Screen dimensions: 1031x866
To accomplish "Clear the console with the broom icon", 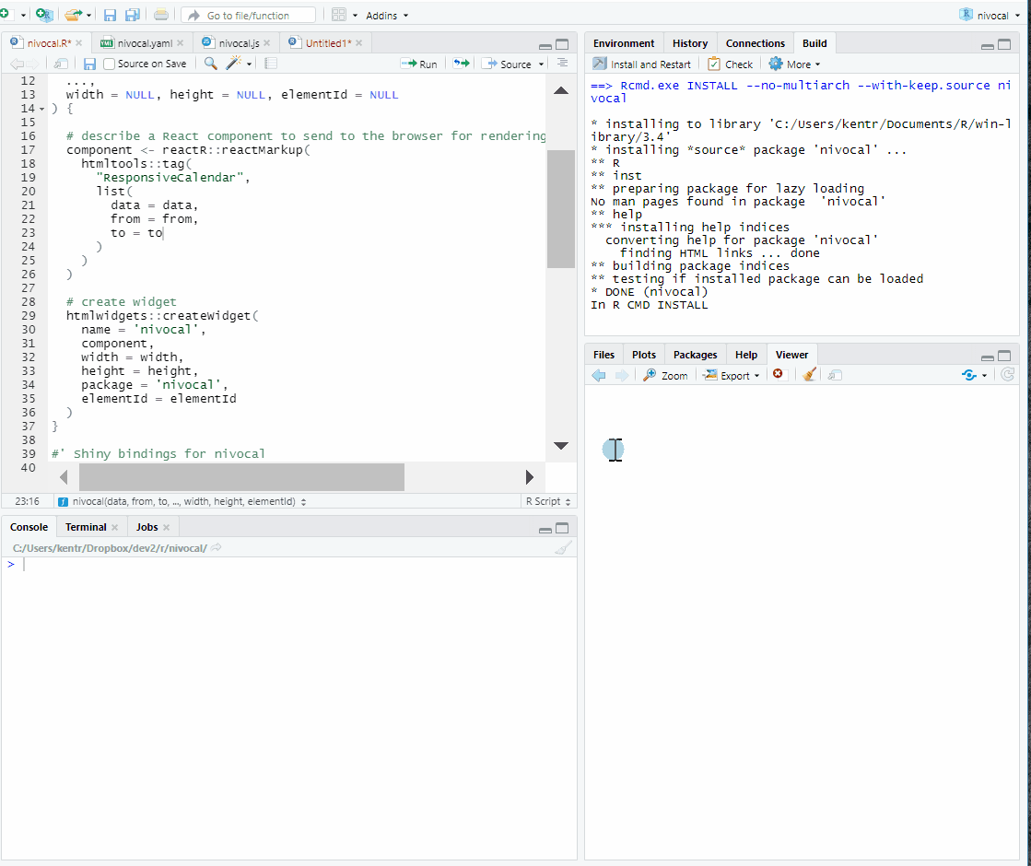I will (564, 548).
